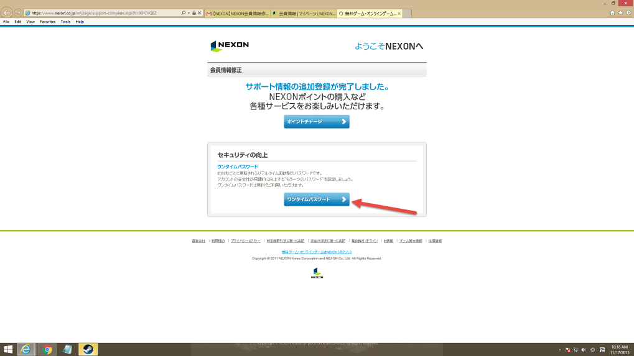Viewport: 634px width, 356px height.
Task: Open the Tools menu
Action: (x=65, y=22)
